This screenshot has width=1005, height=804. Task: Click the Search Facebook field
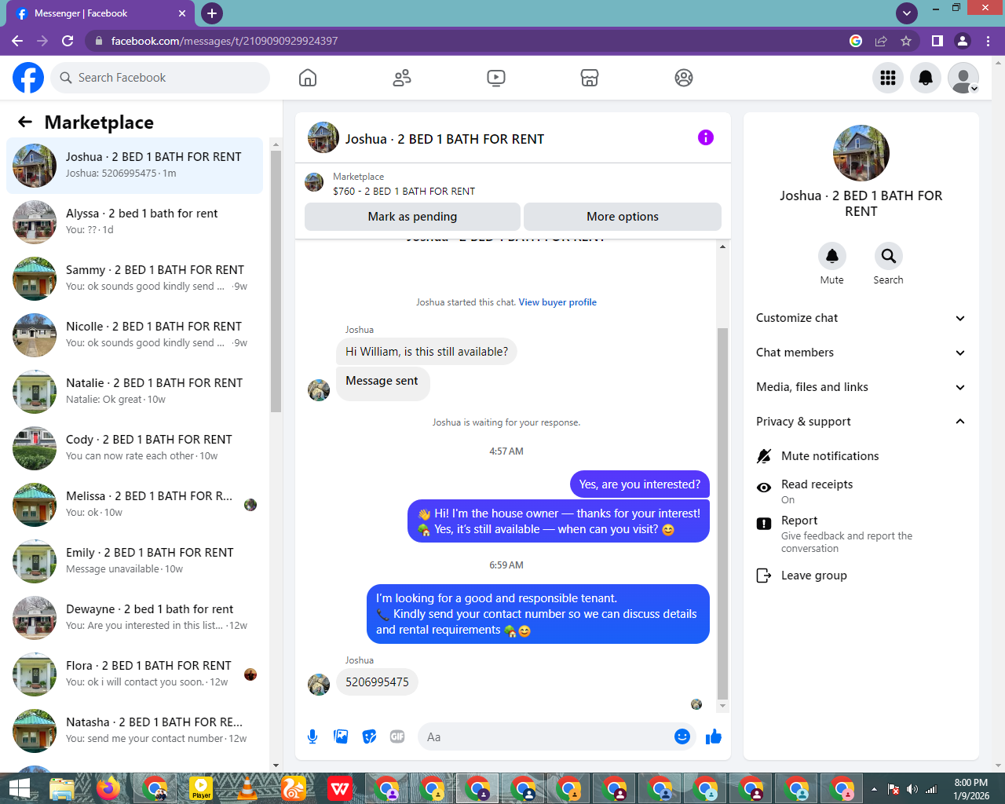(x=161, y=78)
